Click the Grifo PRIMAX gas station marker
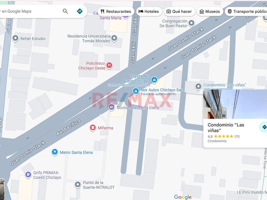 28,175
